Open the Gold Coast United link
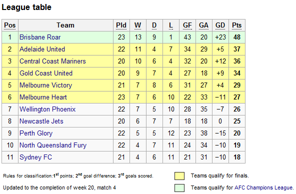The image size is (296, 194). pos(46,73)
